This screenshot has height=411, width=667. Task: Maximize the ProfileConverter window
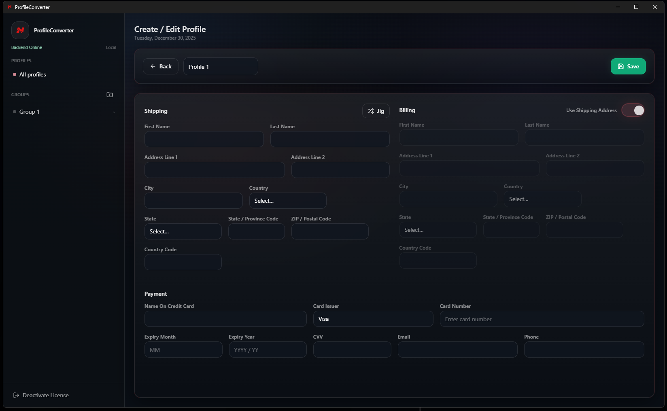click(636, 7)
